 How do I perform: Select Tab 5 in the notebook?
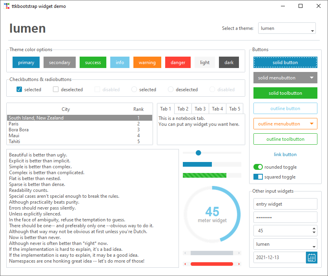[x=235, y=109]
